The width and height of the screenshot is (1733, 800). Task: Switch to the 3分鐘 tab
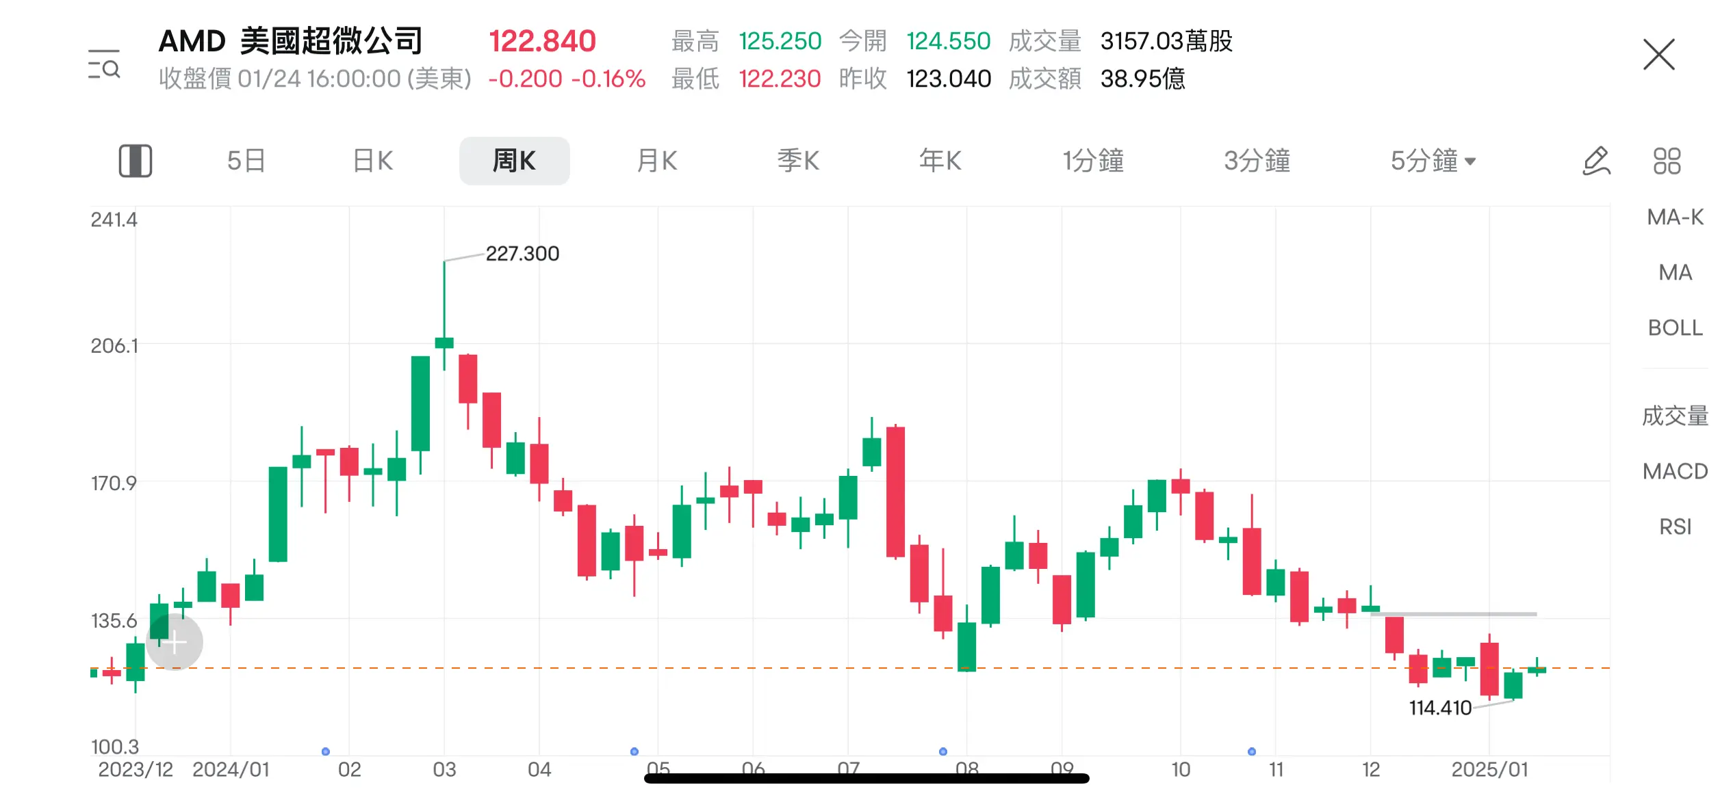point(1257,161)
